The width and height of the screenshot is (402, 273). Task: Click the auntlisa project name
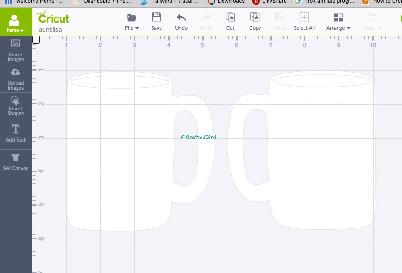(x=50, y=29)
